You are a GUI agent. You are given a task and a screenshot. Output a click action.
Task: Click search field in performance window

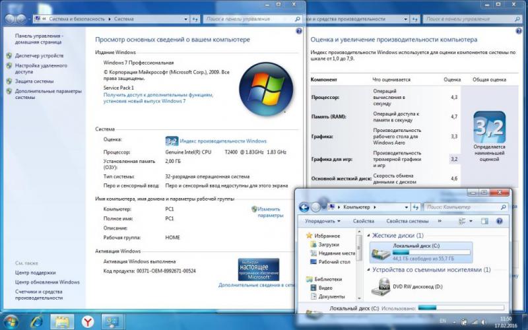click(x=472, y=19)
